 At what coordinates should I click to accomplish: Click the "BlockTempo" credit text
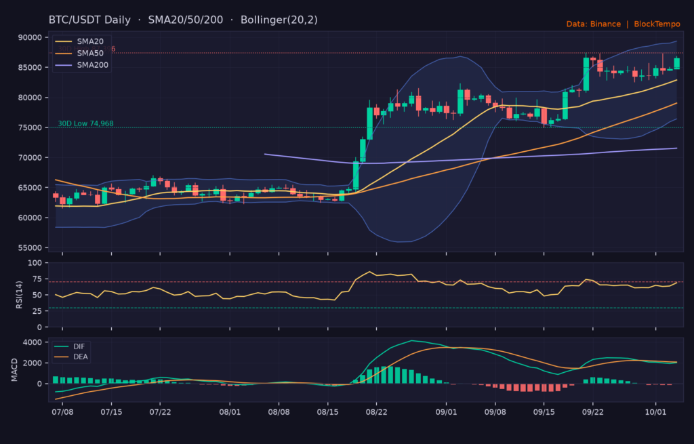tap(657, 24)
